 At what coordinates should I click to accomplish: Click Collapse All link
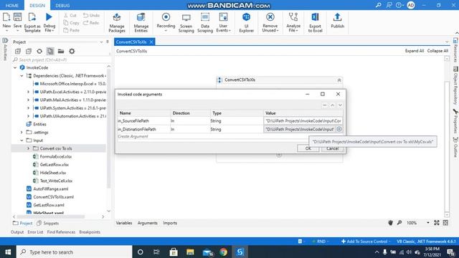pyautogui.click(x=437, y=51)
